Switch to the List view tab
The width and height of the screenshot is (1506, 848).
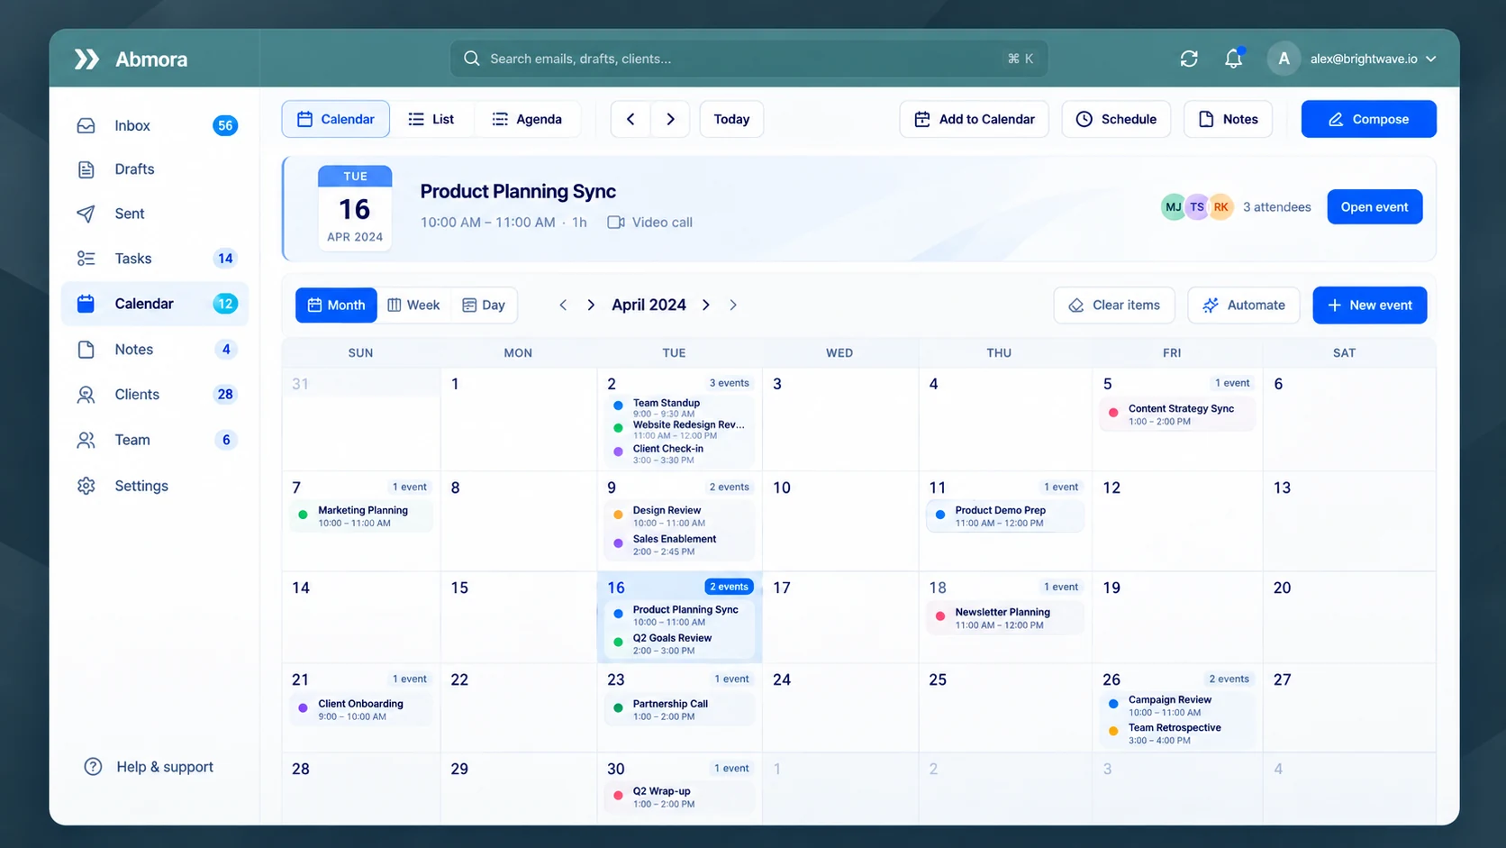click(431, 119)
